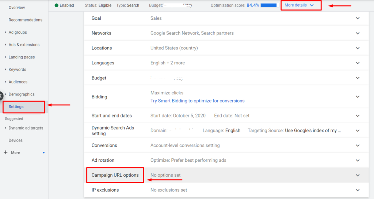This screenshot has height=199, width=374.
Task: Click the Campaign URL options label
Action: [115, 175]
